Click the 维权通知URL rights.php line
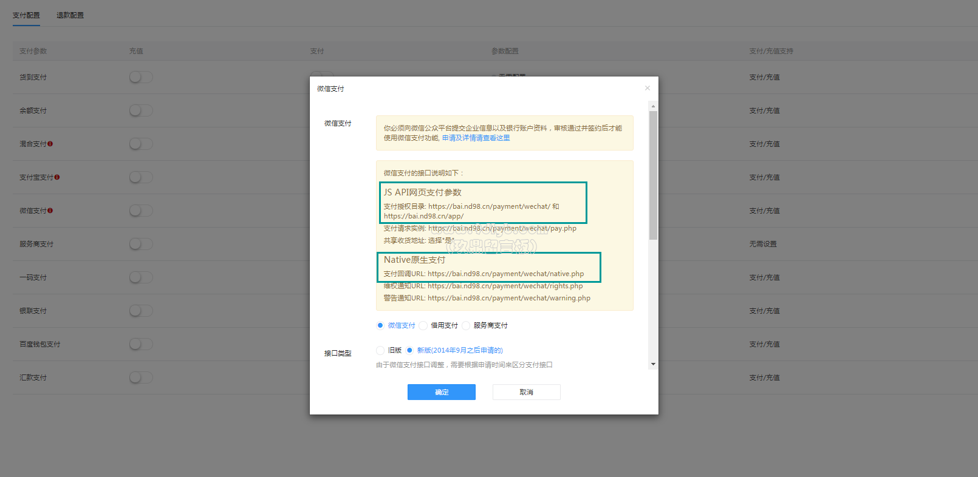The height and width of the screenshot is (477, 978). [483, 286]
